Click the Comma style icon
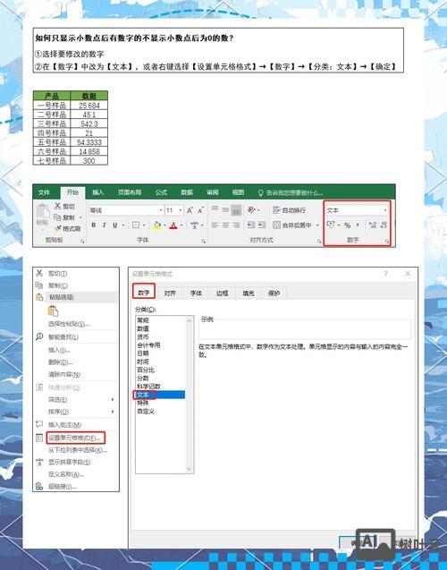The height and width of the screenshot is (570, 447). [358, 225]
